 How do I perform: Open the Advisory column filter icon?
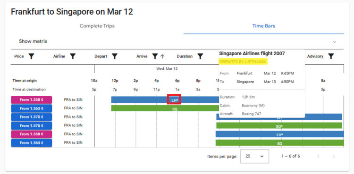coord(331,57)
